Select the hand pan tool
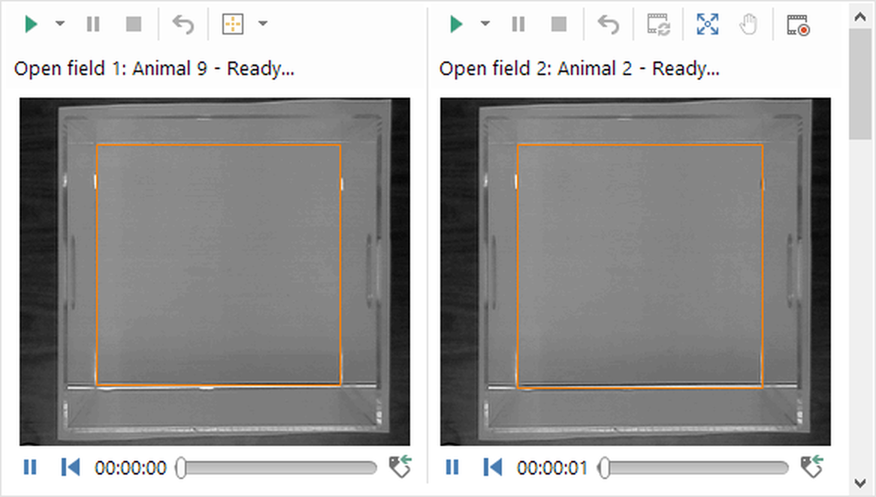The width and height of the screenshot is (876, 497). tap(748, 24)
